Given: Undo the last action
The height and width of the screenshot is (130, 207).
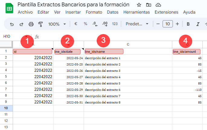Looking at the screenshot, I should pyautogui.click(x=12, y=24).
